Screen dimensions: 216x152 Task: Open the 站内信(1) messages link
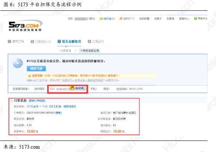pyautogui.click(x=109, y=19)
